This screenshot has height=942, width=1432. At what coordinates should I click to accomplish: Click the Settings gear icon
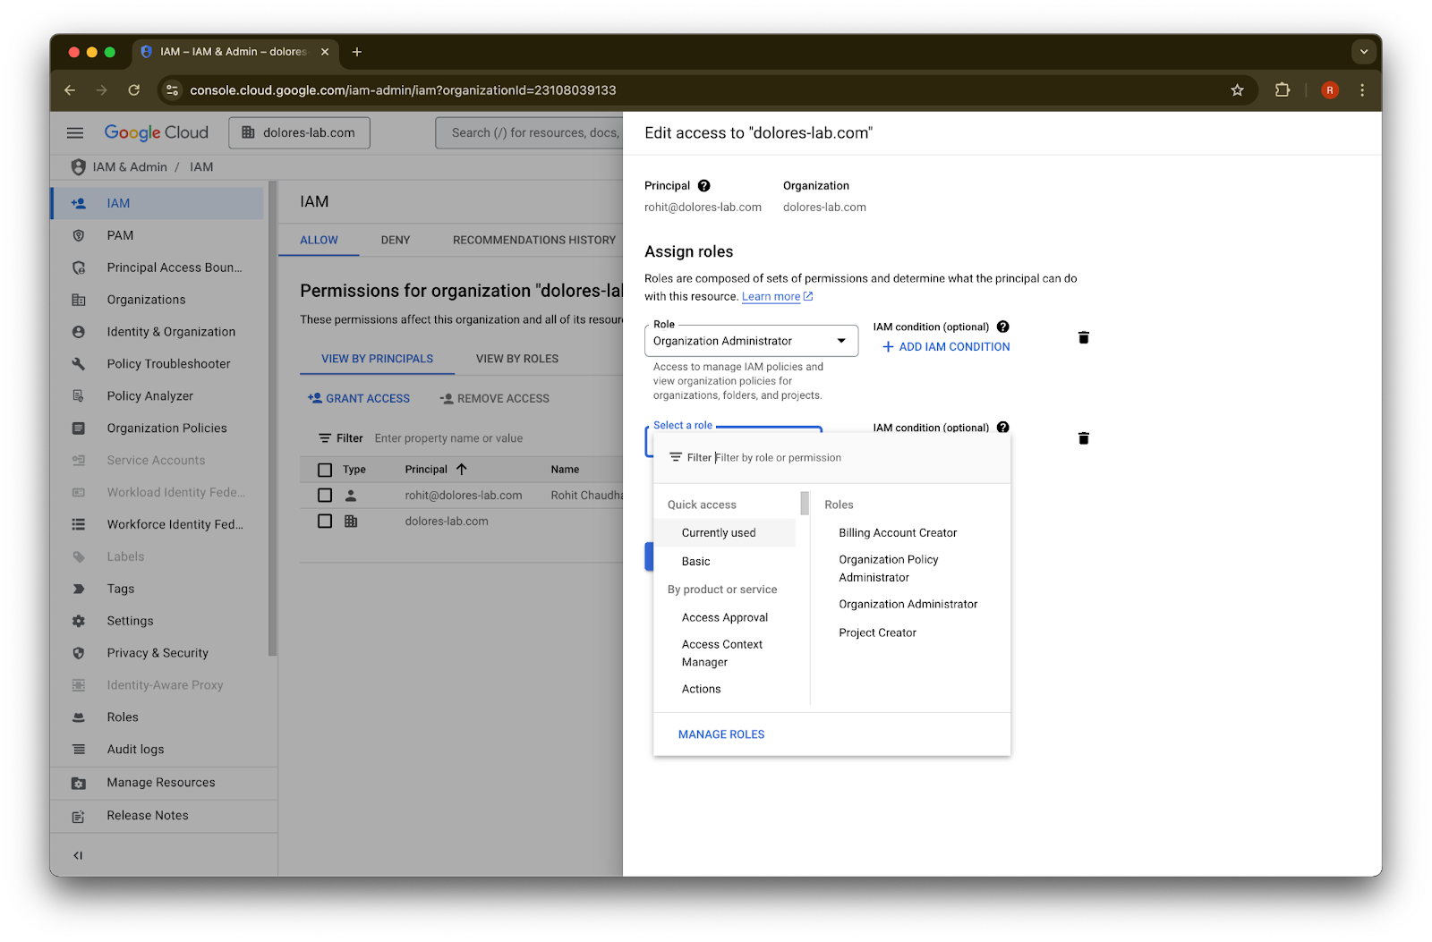click(79, 621)
